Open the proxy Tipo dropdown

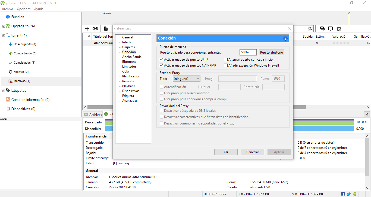(187, 79)
